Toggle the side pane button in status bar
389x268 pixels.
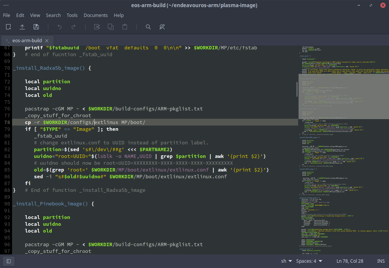(x=9, y=261)
